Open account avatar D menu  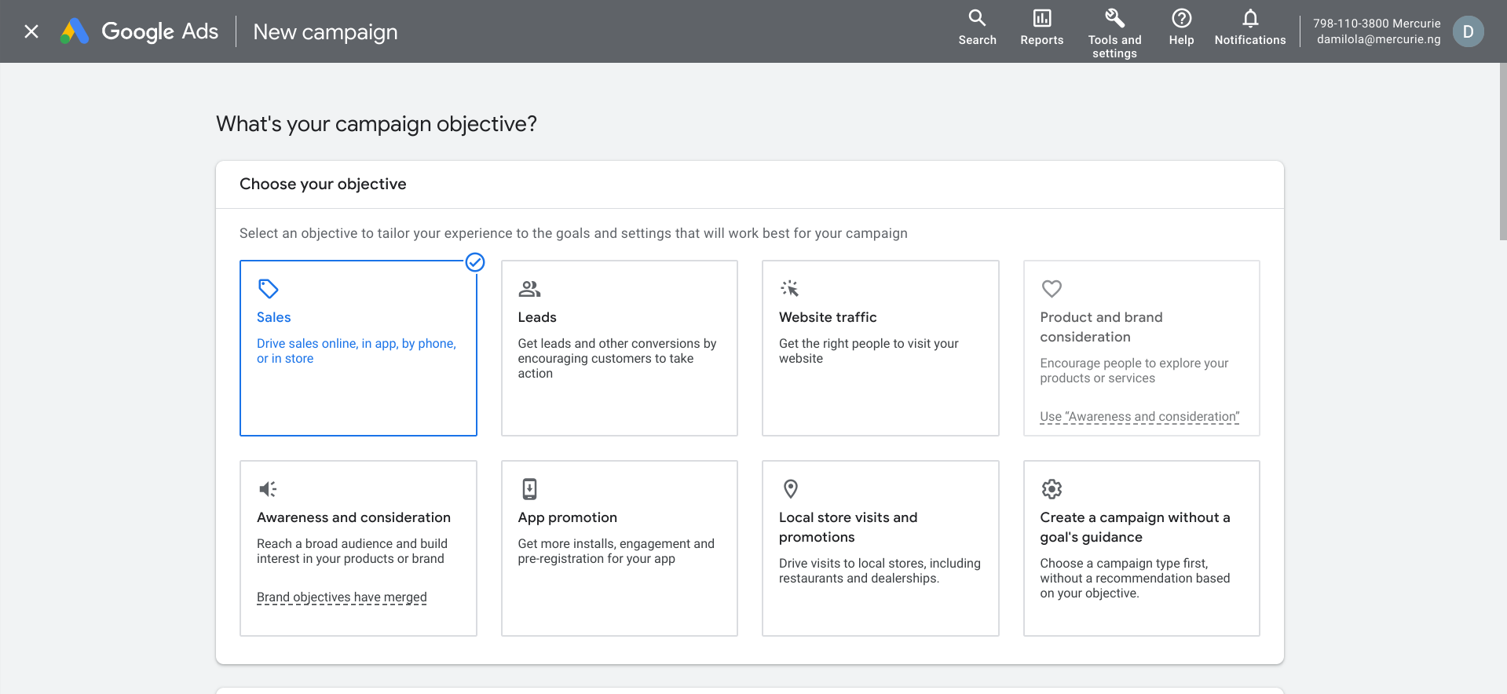[x=1468, y=31]
